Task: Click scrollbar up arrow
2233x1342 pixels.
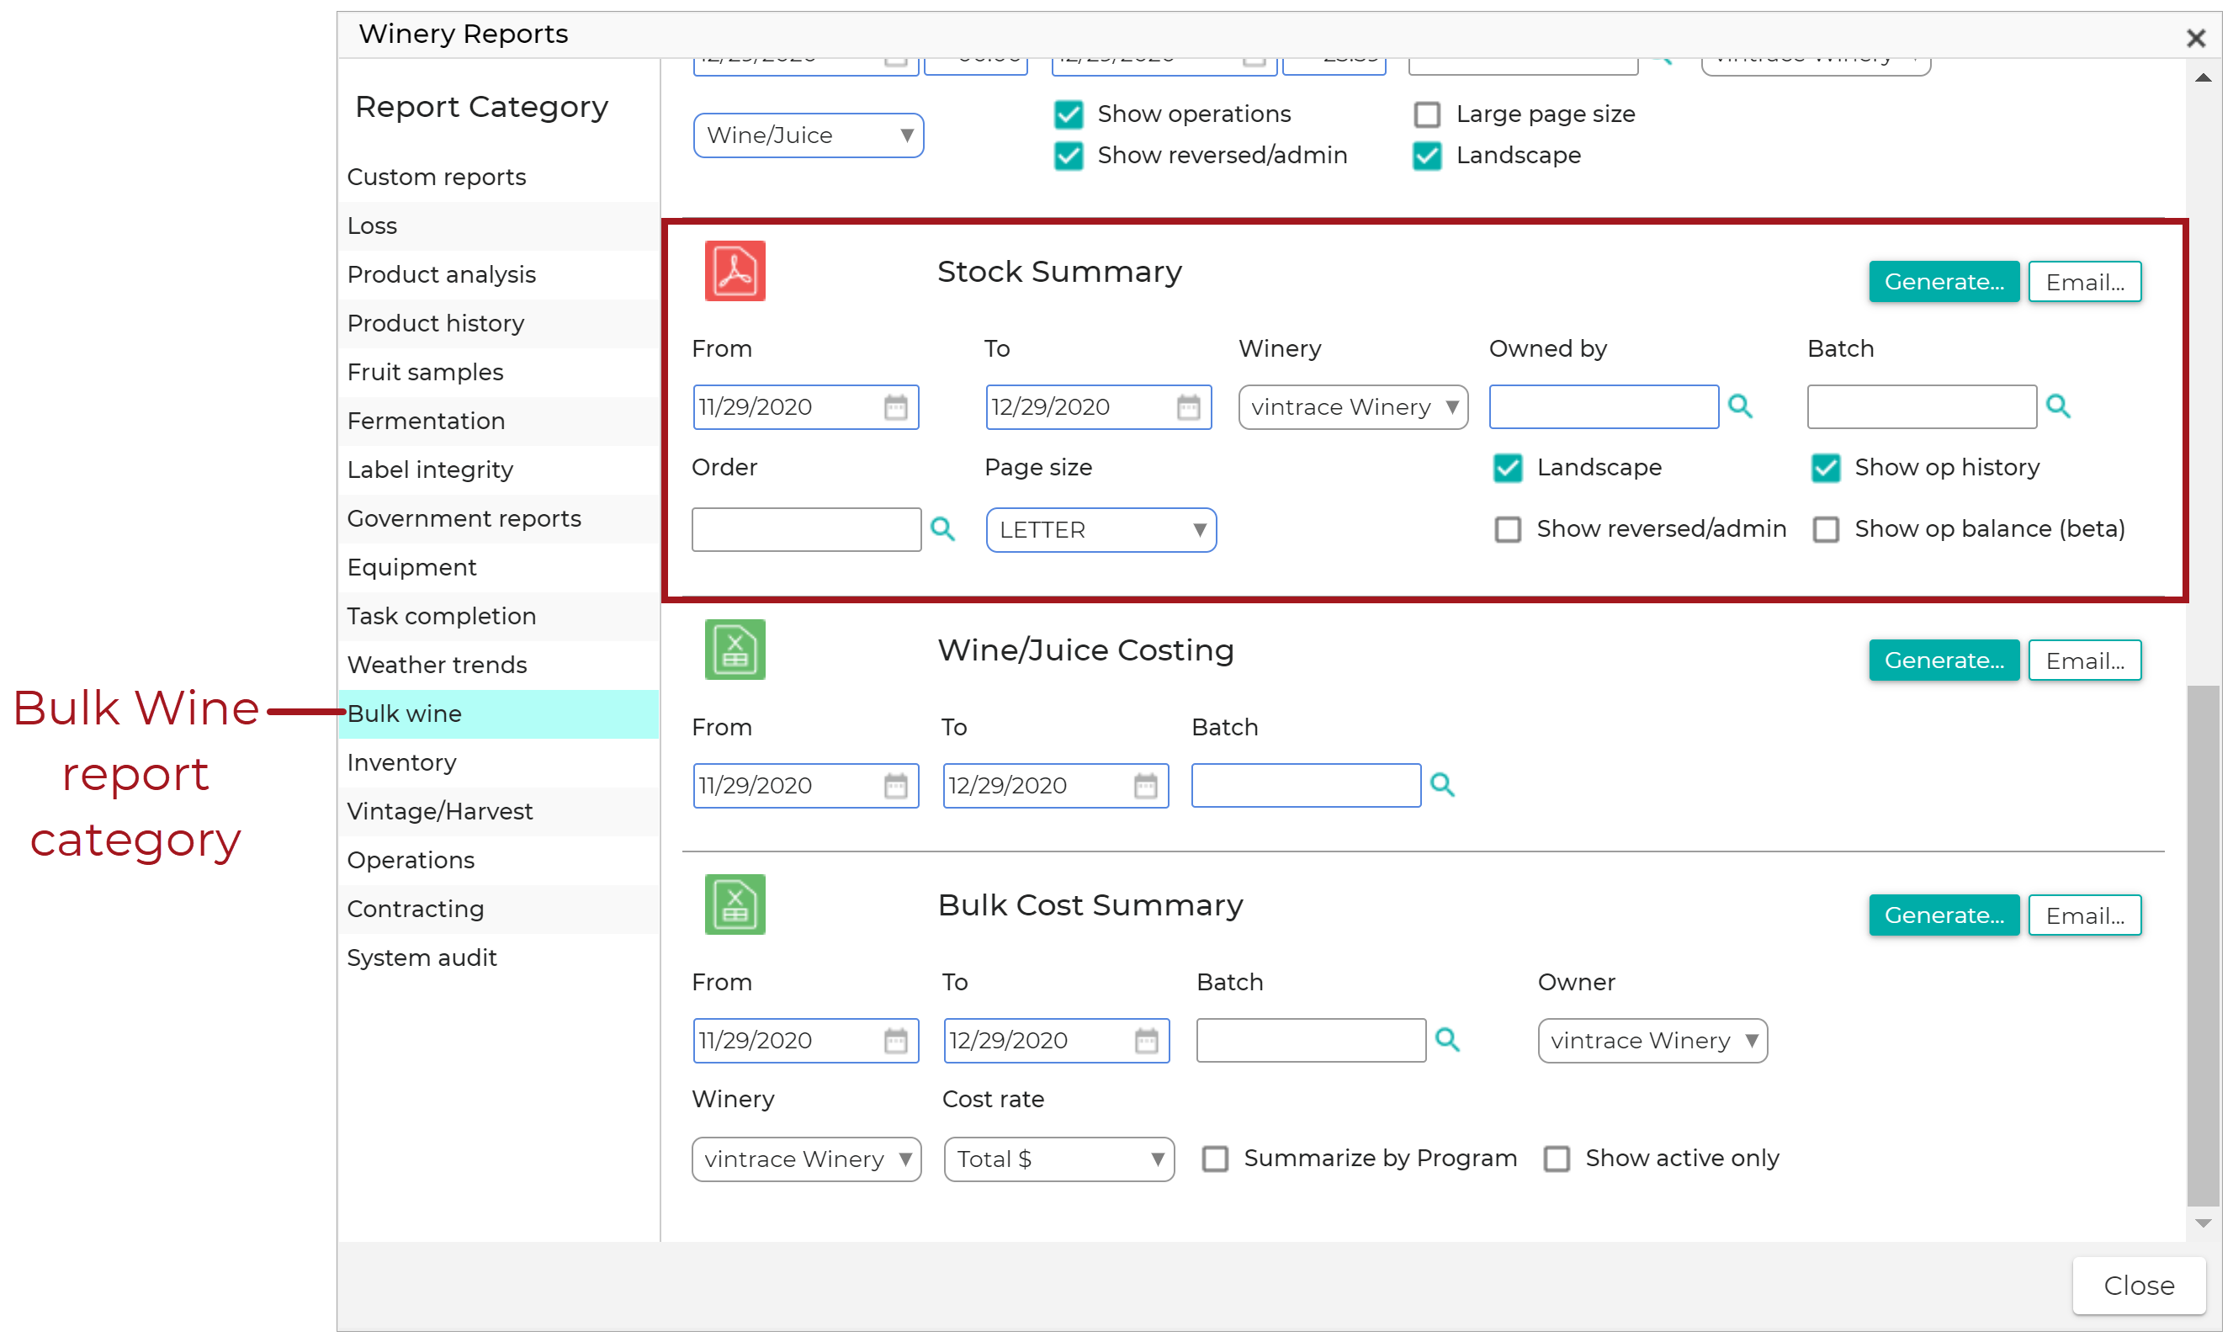Action: coord(2204,77)
